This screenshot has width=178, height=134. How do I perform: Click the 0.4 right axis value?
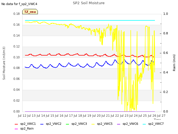[165, 73]
